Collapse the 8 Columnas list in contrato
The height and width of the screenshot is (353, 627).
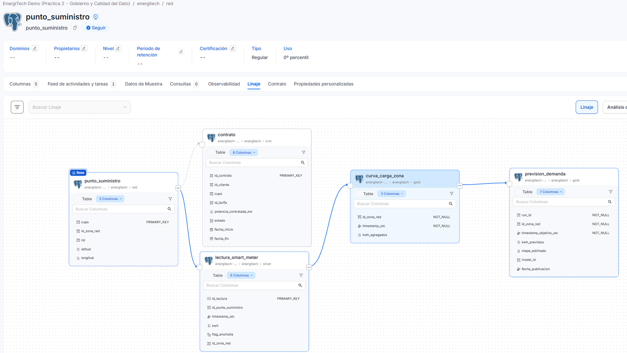(244, 153)
